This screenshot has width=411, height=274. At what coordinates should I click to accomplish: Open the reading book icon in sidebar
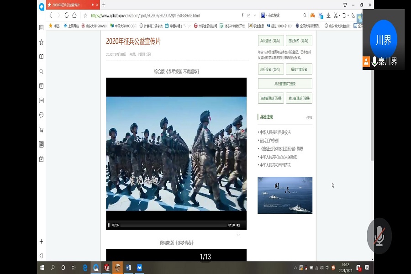[x=42, y=57]
